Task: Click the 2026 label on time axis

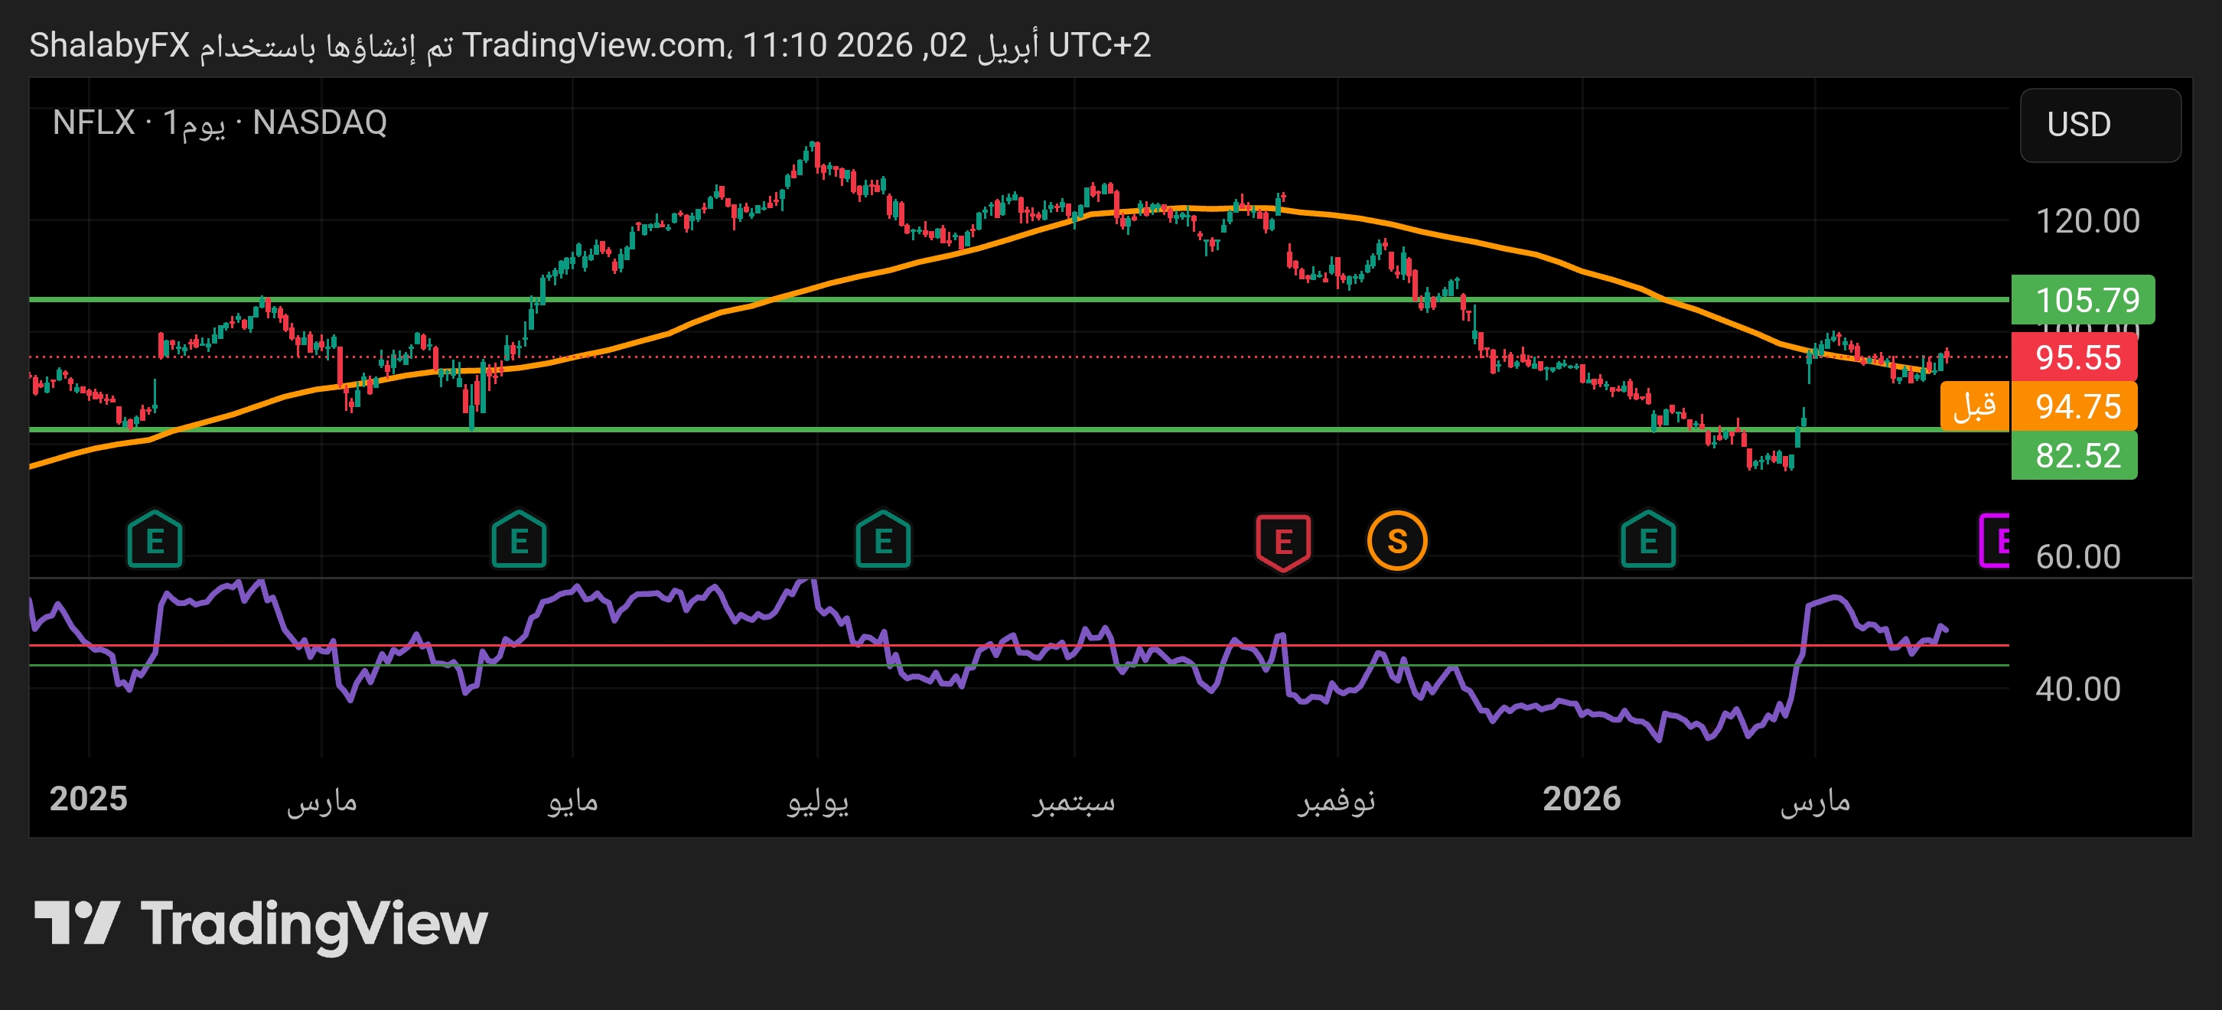Action: 1581,799
